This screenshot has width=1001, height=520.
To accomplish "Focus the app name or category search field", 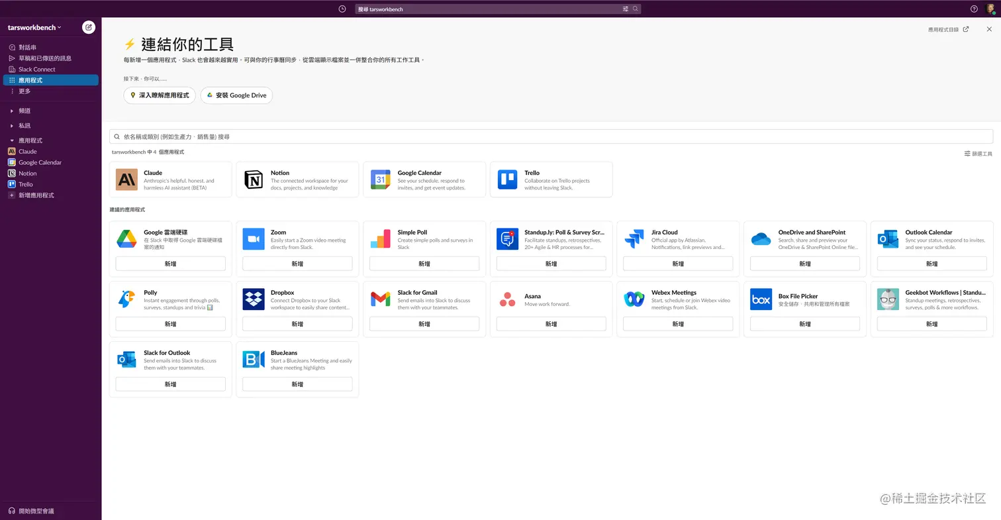I will click(551, 136).
